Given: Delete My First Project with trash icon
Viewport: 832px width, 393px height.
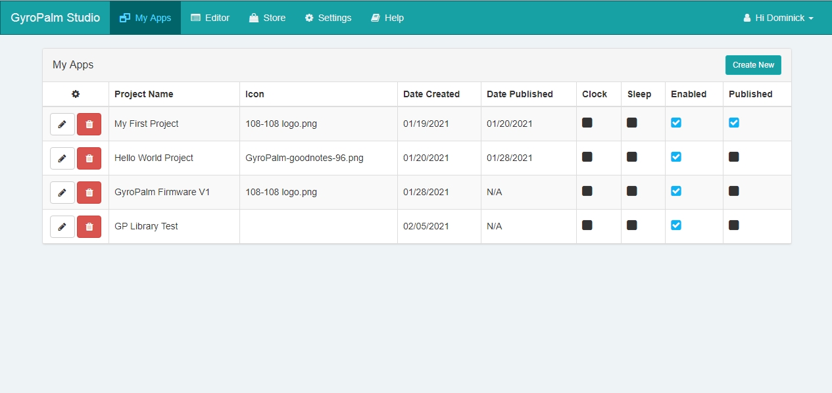Looking at the screenshot, I should coord(89,124).
